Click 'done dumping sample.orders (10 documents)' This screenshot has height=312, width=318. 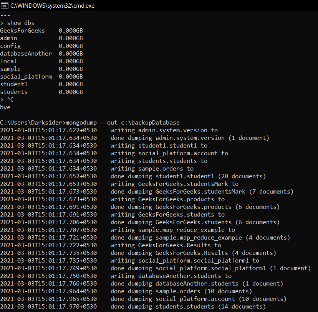[181, 292]
